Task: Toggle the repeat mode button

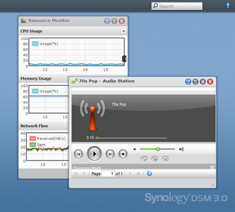Action: [144, 159]
